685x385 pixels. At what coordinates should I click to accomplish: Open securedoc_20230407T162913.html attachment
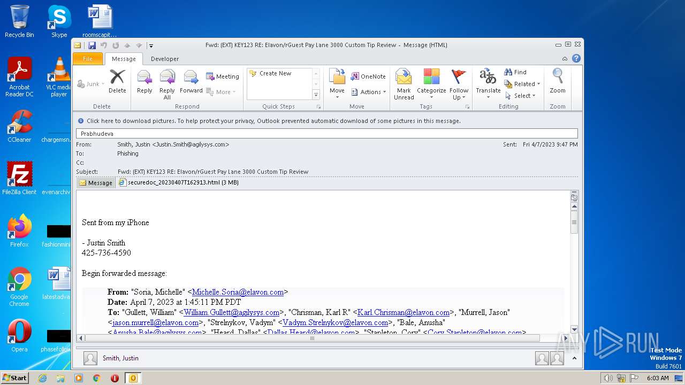pos(178,182)
